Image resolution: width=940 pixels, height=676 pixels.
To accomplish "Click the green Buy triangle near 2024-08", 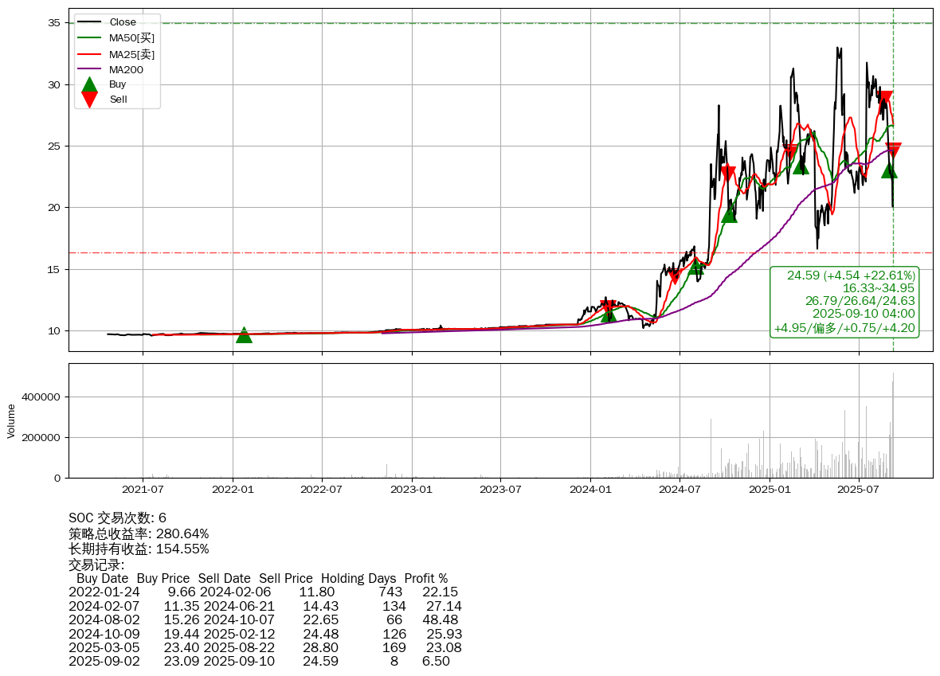I will pyautogui.click(x=696, y=267).
